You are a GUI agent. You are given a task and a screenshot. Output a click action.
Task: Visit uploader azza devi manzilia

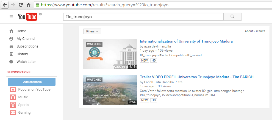click(x=157, y=46)
